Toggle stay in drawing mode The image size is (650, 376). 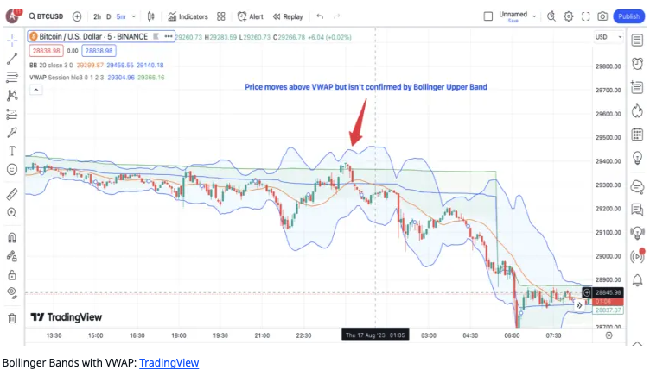pos(12,256)
